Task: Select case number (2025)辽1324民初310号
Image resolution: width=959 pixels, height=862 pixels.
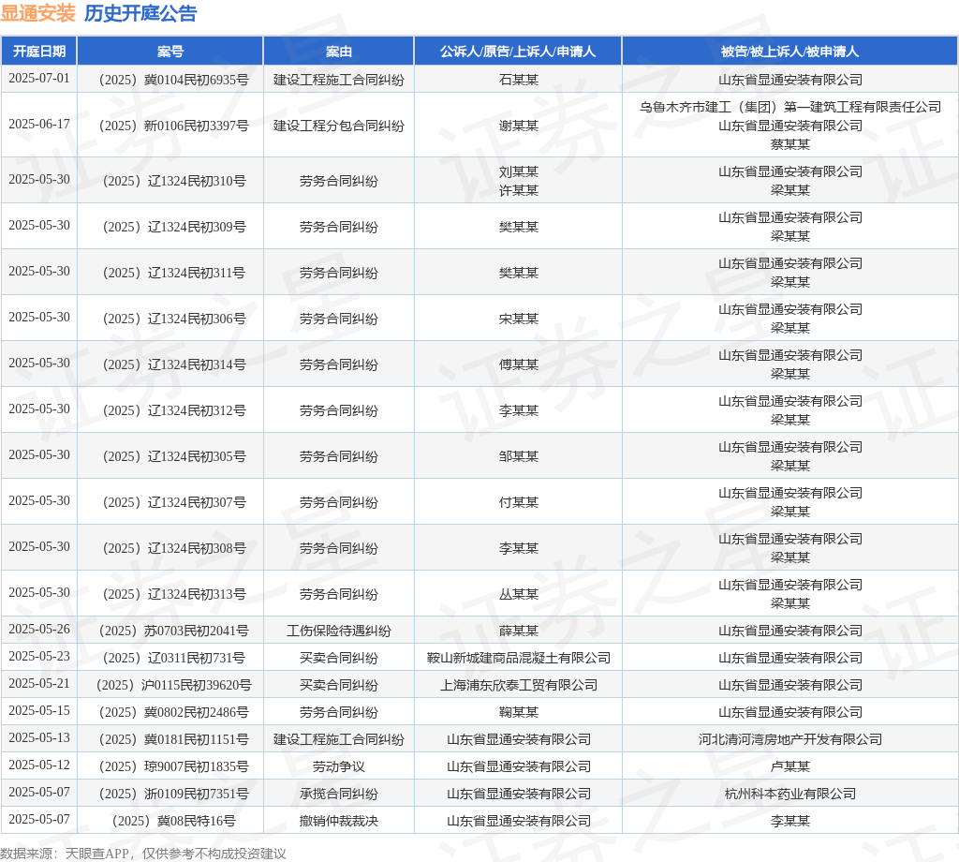Action: (x=172, y=181)
